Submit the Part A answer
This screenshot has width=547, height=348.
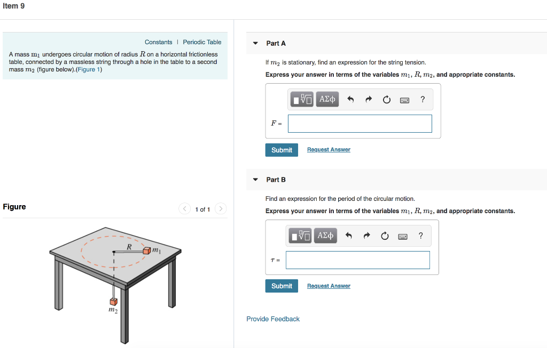pyautogui.click(x=282, y=150)
